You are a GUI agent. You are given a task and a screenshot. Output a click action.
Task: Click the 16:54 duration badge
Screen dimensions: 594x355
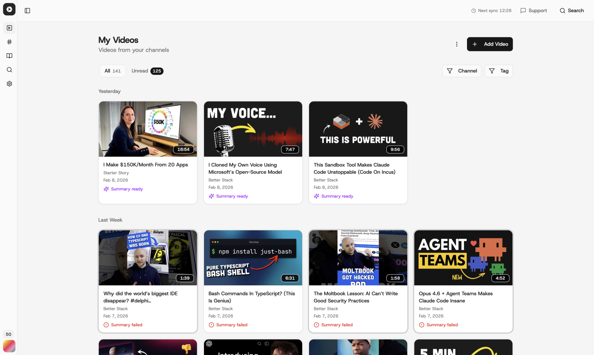coord(183,150)
